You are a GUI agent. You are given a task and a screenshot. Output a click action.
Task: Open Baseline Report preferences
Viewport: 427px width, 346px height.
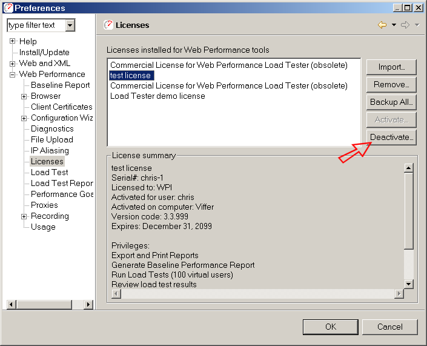(x=60, y=85)
